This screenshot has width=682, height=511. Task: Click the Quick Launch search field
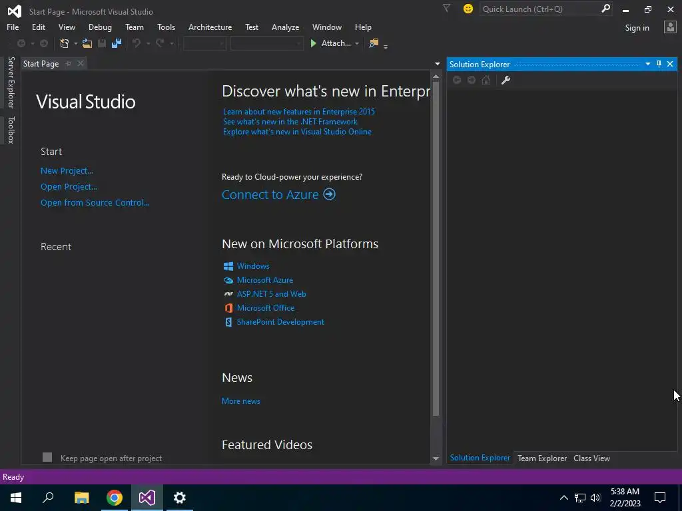(540, 9)
